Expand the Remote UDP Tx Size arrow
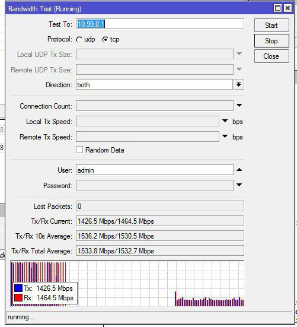This screenshot has width=297, height=327. point(239,69)
